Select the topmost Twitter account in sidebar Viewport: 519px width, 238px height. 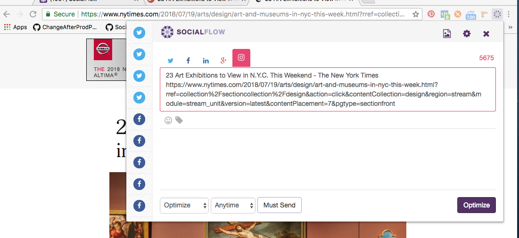point(140,32)
